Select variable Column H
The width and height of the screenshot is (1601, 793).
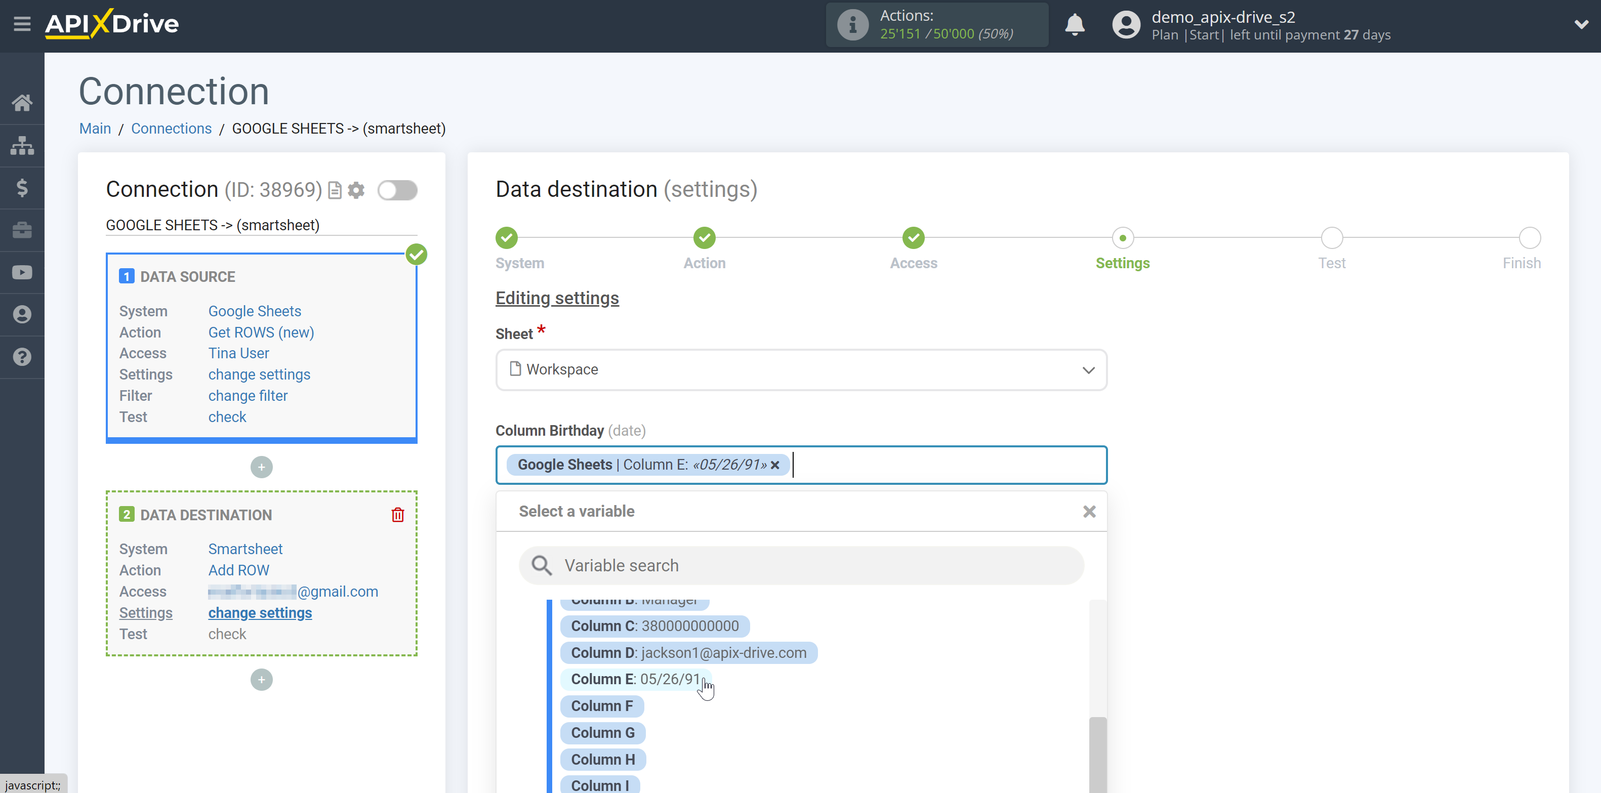[603, 760]
